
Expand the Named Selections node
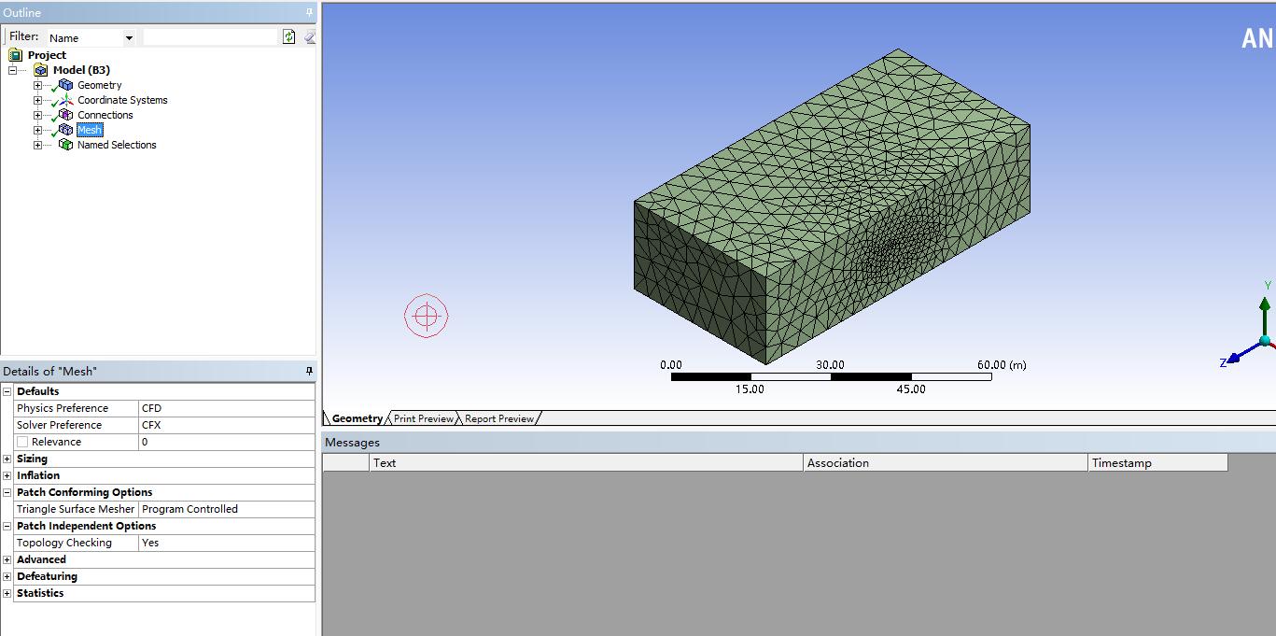37,145
